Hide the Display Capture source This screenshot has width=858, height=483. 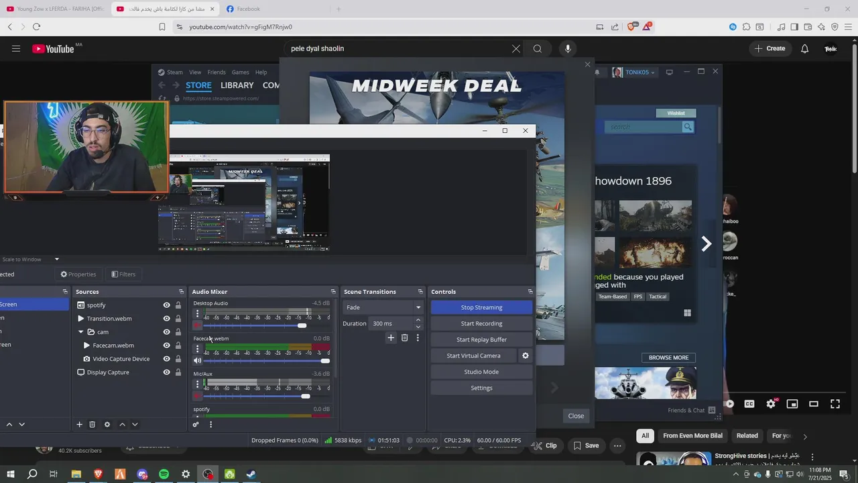[166, 372]
